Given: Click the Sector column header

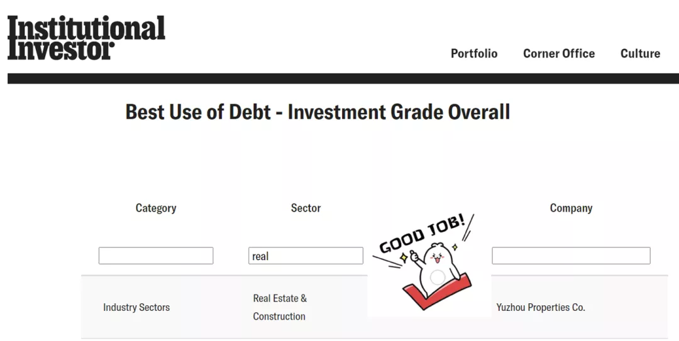Looking at the screenshot, I should click(x=306, y=208).
